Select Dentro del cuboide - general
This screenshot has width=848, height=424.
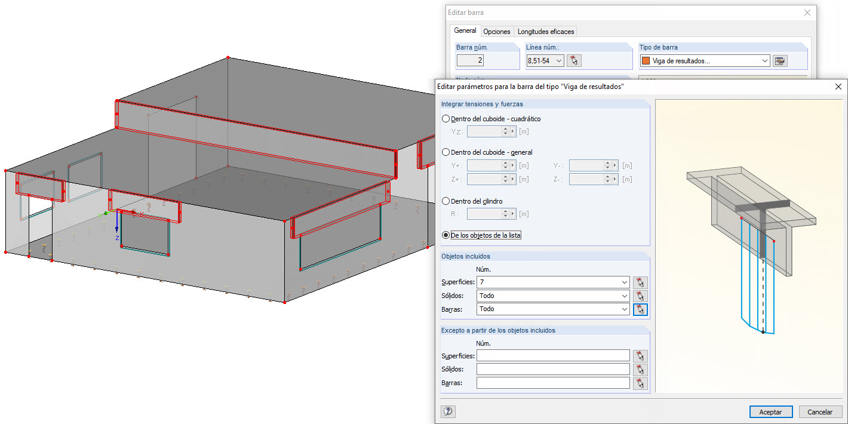tap(446, 152)
